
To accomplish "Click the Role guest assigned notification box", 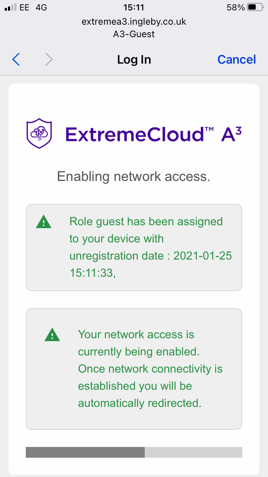I will pyautogui.click(x=134, y=247).
